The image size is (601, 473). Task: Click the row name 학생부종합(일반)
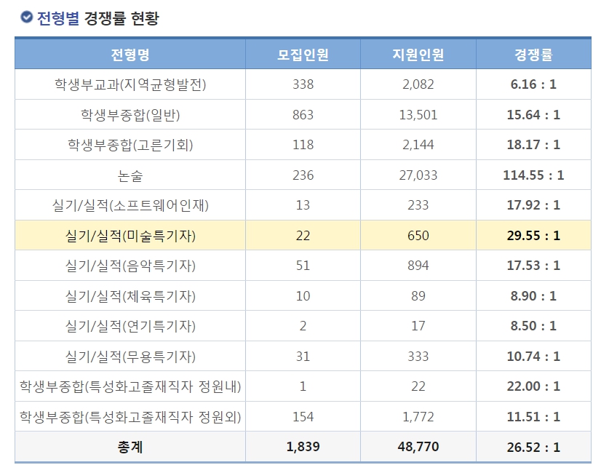130,114
